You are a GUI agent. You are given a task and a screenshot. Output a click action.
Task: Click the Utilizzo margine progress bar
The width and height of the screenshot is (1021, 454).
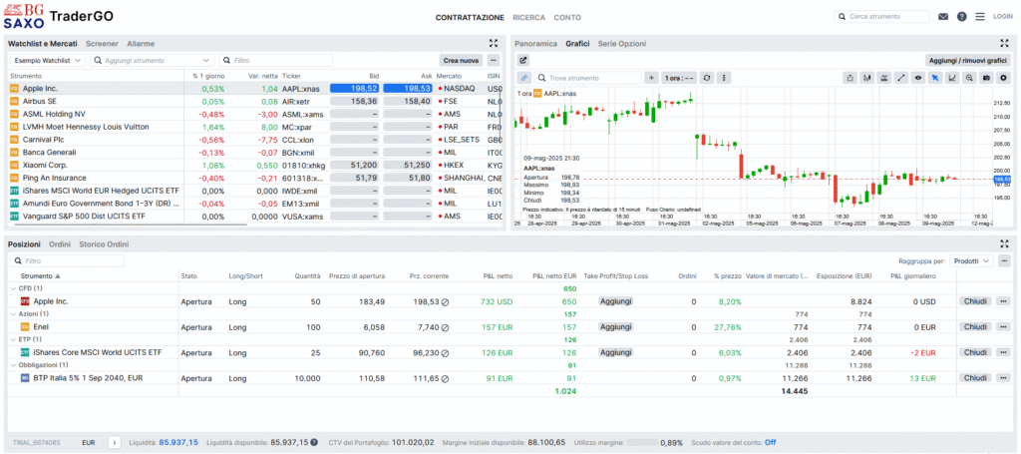coord(643,443)
